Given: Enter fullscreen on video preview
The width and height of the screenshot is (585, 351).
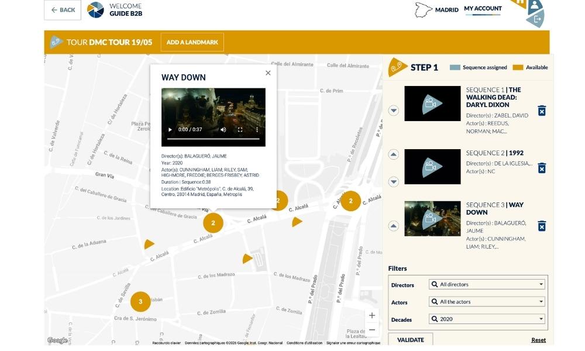Looking at the screenshot, I should [x=240, y=129].
